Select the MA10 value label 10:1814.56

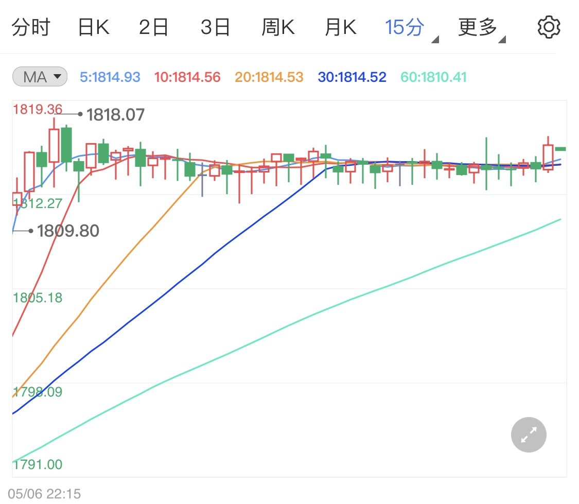click(x=189, y=76)
